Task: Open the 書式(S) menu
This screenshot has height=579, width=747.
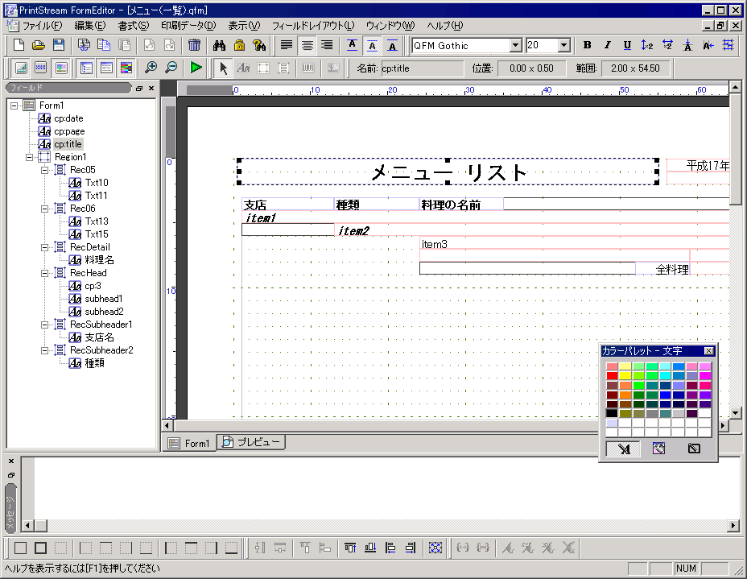Action: click(133, 26)
